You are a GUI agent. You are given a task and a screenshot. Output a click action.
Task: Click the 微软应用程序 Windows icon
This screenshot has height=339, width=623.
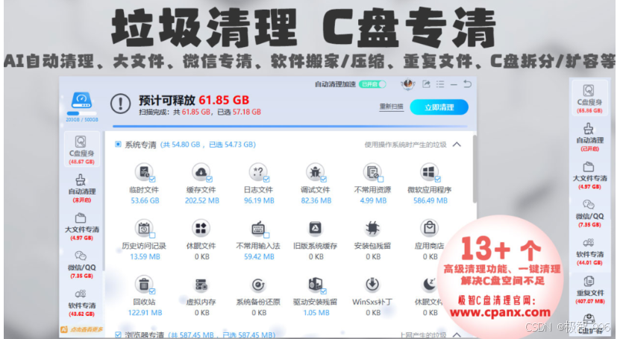(x=429, y=172)
